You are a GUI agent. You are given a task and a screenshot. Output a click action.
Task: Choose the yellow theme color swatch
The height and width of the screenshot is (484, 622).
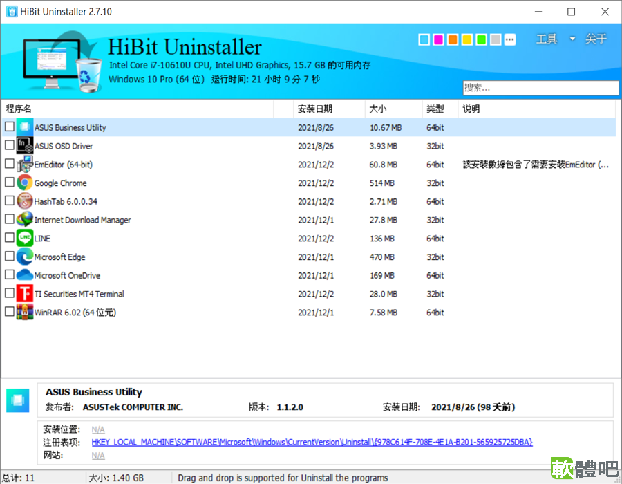pyautogui.click(x=467, y=39)
